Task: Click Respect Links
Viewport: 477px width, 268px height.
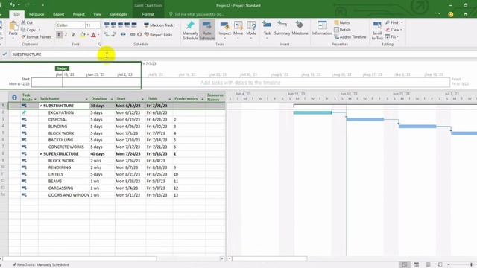Action: click(x=158, y=35)
